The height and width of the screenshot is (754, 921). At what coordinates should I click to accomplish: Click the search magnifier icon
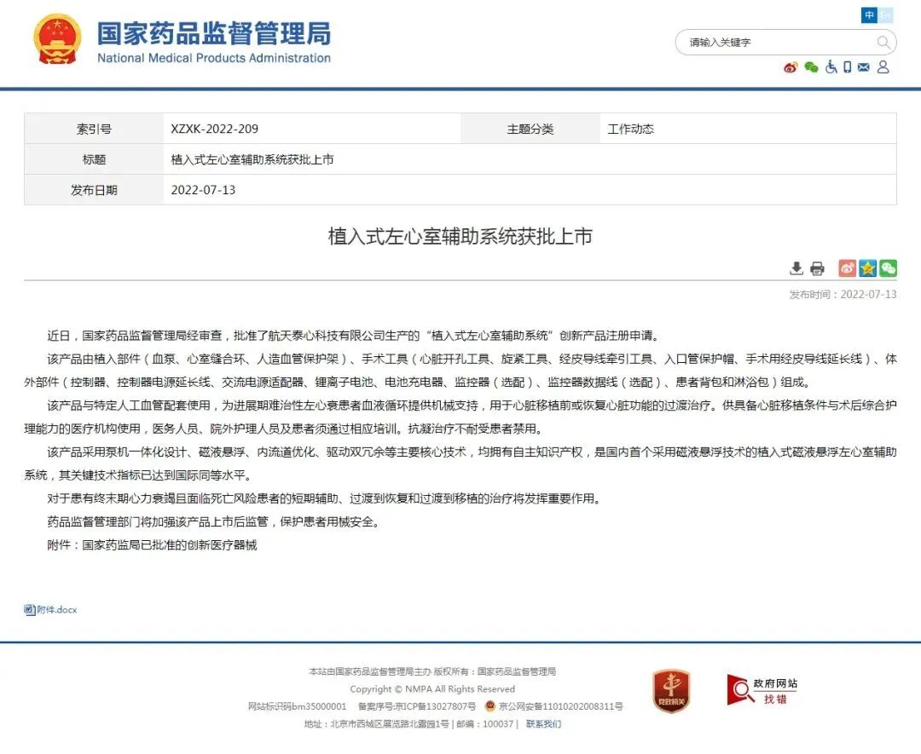[883, 43]
